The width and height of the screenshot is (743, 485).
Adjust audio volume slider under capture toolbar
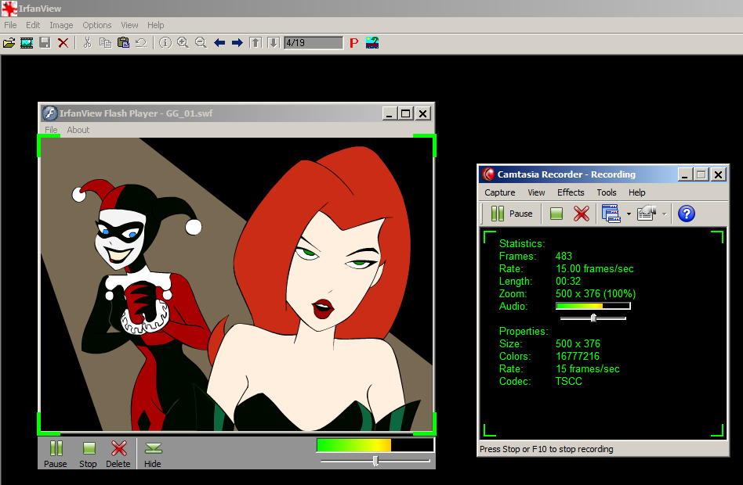coord(375,461)
